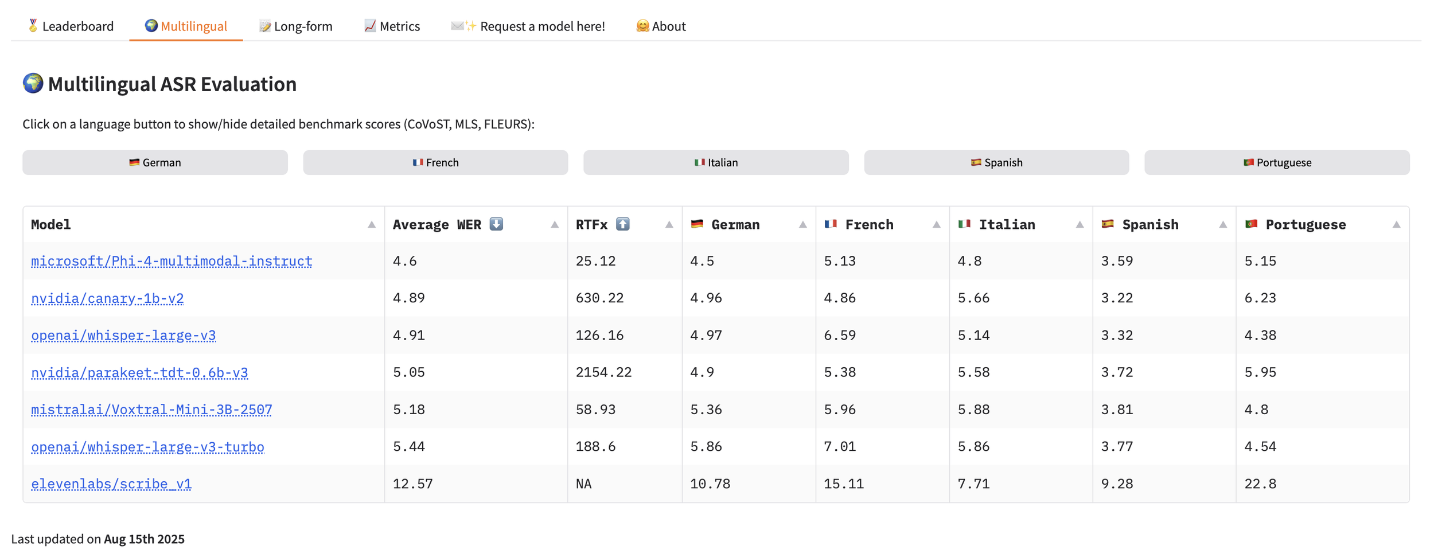Open the Metrics tab
1434x557 pixels.
[392, 26]
